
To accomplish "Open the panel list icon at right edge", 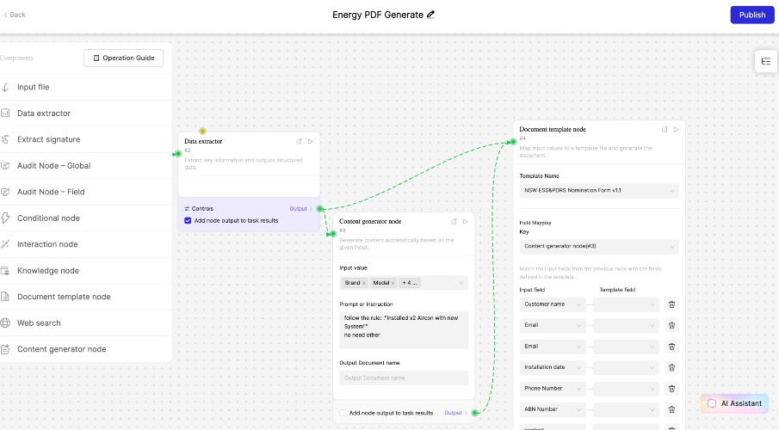I will tap(766, 61).
